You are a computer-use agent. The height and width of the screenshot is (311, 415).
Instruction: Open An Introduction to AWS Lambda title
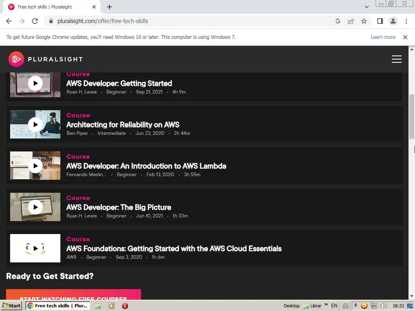(146, 166)
